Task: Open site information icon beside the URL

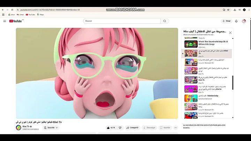Action: click(18, 10)
